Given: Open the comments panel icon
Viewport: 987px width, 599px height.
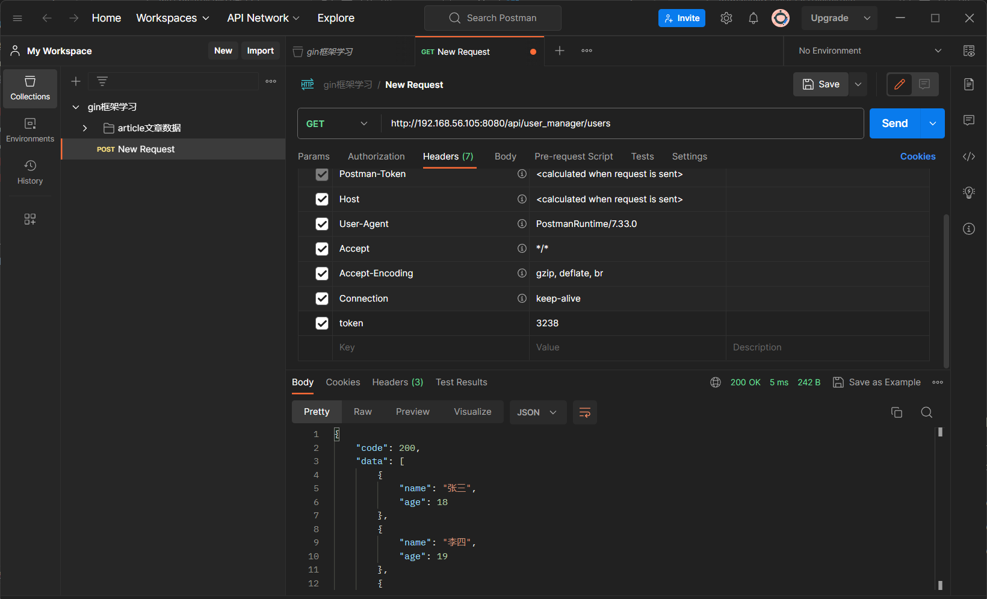Looking at the screenshot, I should (969, 120).
